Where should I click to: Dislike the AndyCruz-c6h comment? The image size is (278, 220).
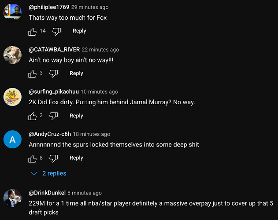click(x=54, y=158)
